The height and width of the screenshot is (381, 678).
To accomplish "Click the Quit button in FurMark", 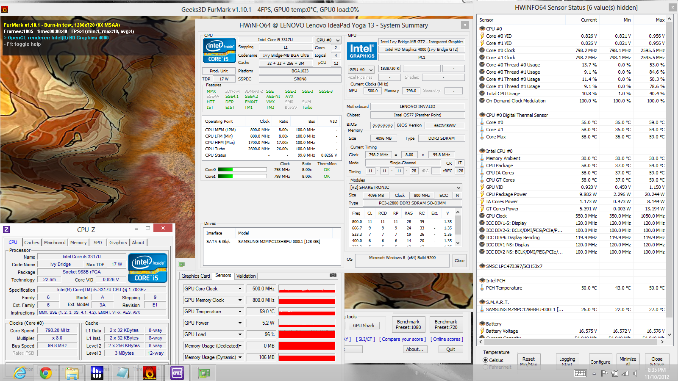I will coord(450,349).
